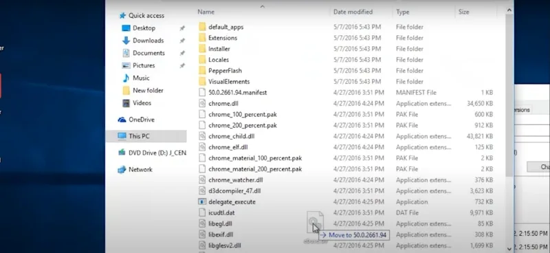Screen dimensions: 550x253
Task: Click the DAT File type cell
Action: 407,212
